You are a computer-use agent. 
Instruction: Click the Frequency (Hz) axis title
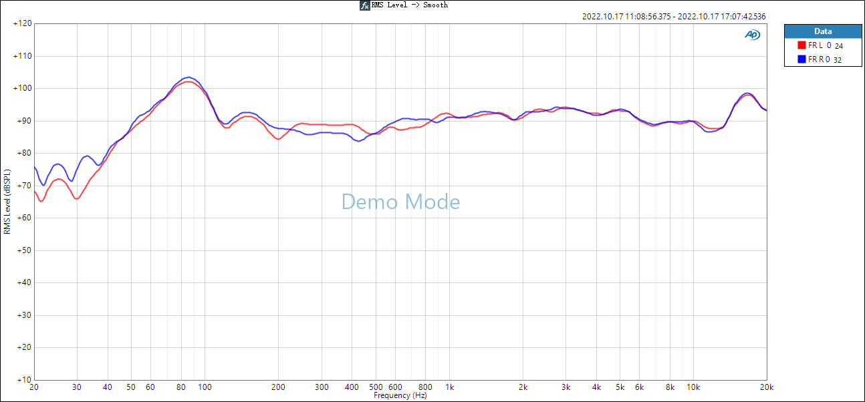tap(400, 396)
